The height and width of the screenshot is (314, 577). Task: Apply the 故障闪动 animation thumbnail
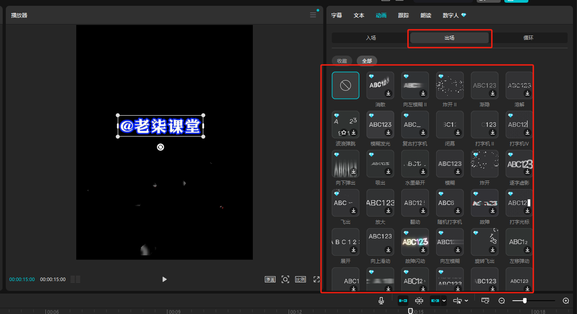tap(415, 242)
